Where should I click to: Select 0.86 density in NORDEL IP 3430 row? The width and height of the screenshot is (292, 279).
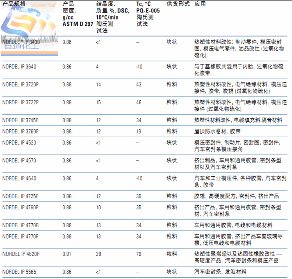[67, 42]
